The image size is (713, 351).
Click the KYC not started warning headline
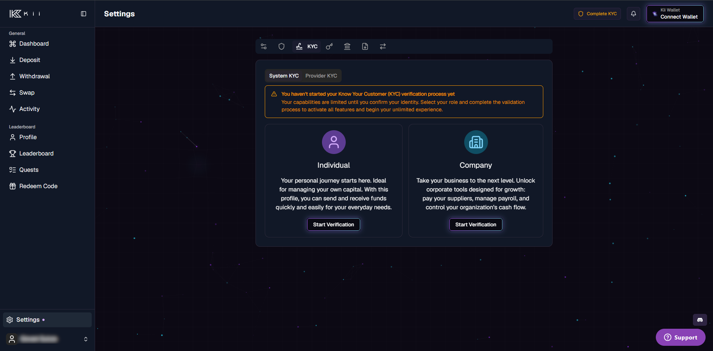coord(368,94)
